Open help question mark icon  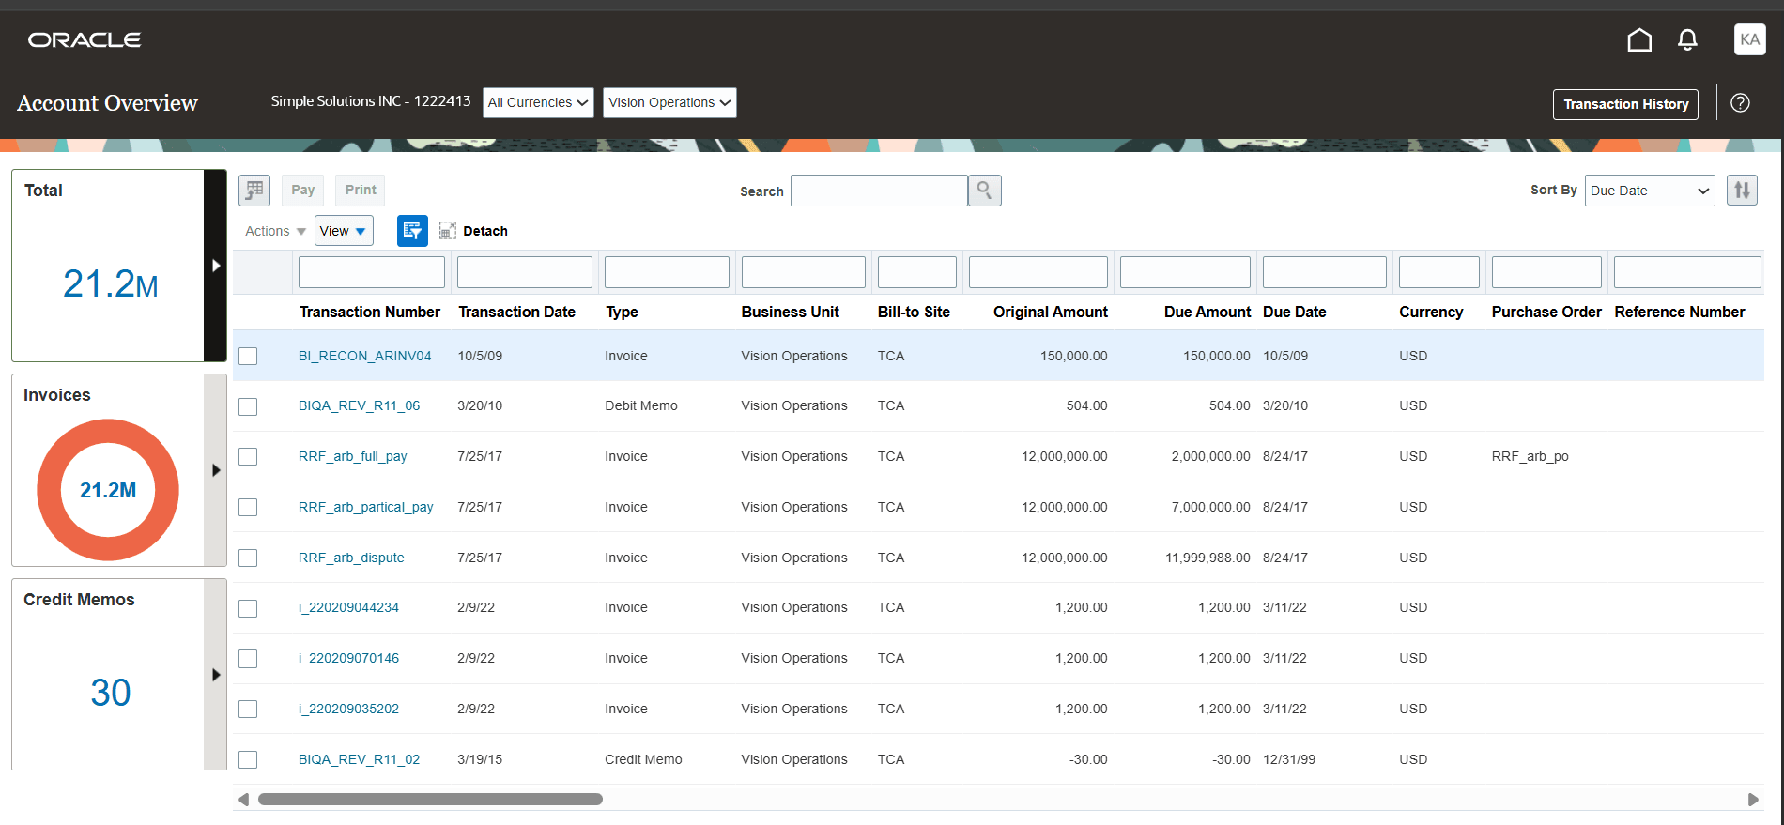[x=1740, y=103]
